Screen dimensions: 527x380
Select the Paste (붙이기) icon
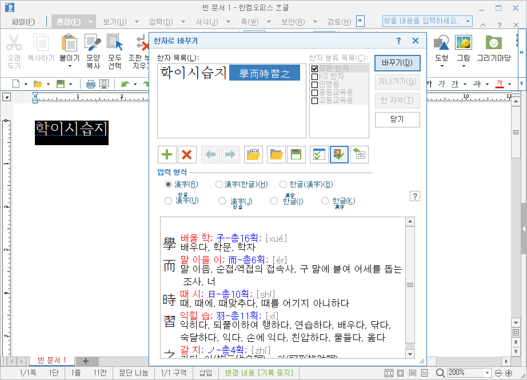pos(69,46)
